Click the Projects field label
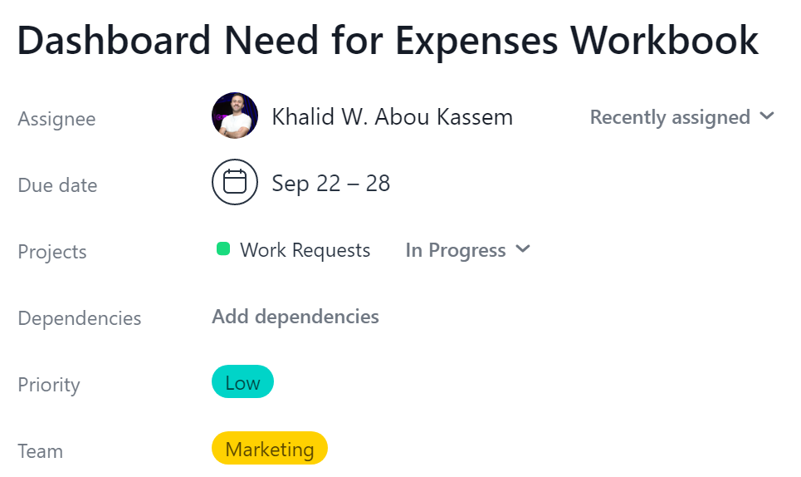 pyautogui.click(x=52, y=252)
